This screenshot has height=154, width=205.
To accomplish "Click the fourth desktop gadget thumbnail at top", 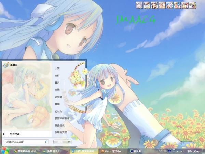I will pyautogui.click(x=162, y=5).
